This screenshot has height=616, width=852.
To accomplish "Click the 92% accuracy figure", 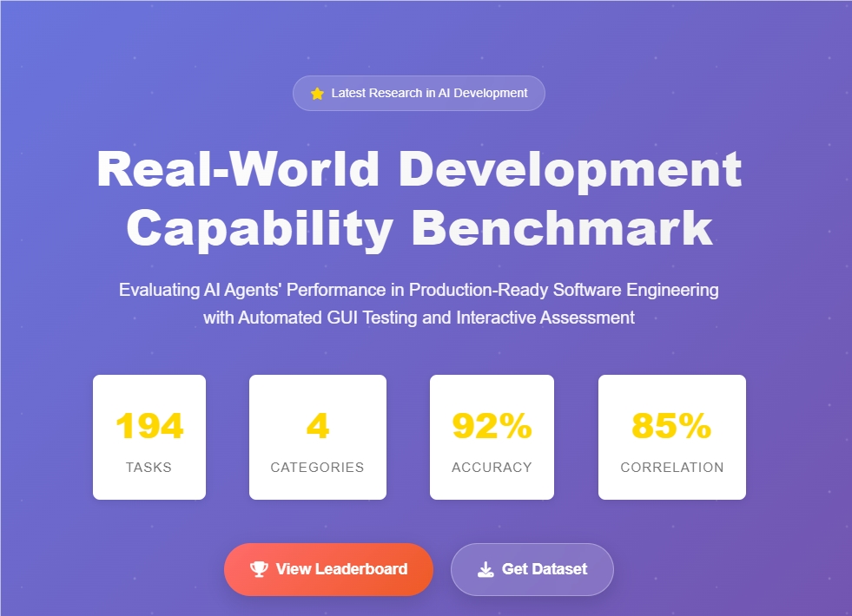I will click(492, 426).
